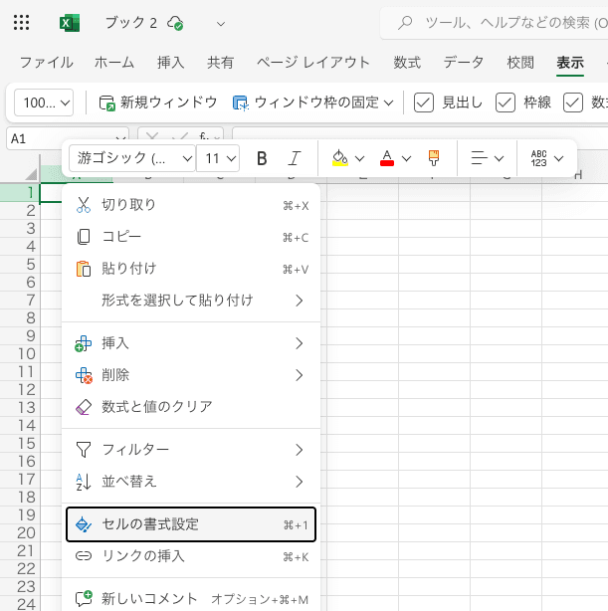
Task: Switch to the データ tab
Action: tap(464, 63)
